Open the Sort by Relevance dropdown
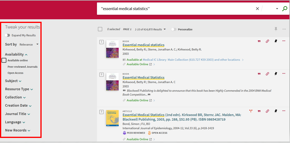Image resolution: width=290 pixels, height=143 pixels. [x=29, y=44]
